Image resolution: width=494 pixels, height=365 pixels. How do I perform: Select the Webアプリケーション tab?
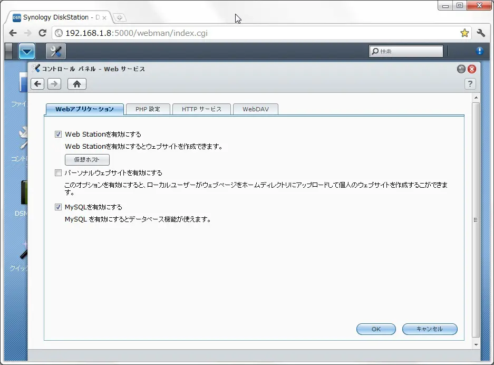coord(84,109)
